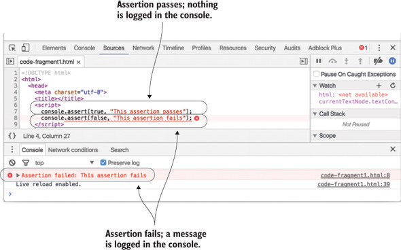
Task: Click the error icon beside Assertion failed
Action: pyautogui.click(x=10, y=175)
